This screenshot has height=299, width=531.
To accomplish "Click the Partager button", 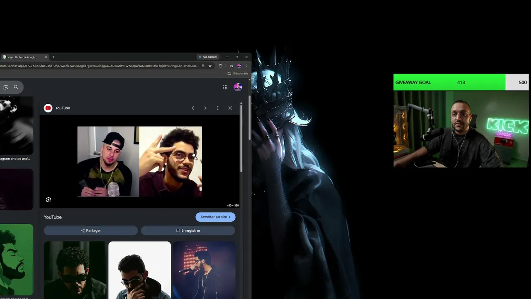I will click(x=91, y=230).
